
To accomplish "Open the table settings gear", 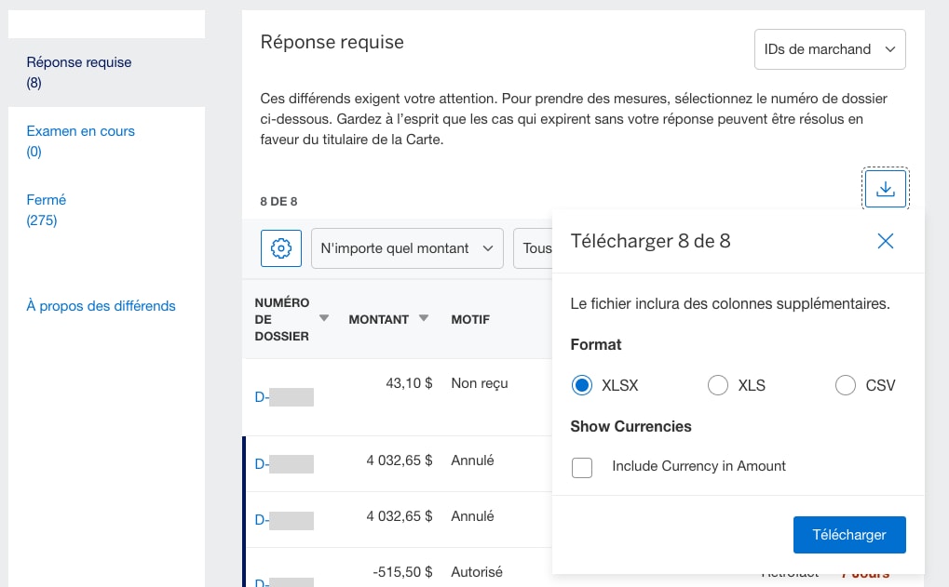I will (x=280, y=247).
